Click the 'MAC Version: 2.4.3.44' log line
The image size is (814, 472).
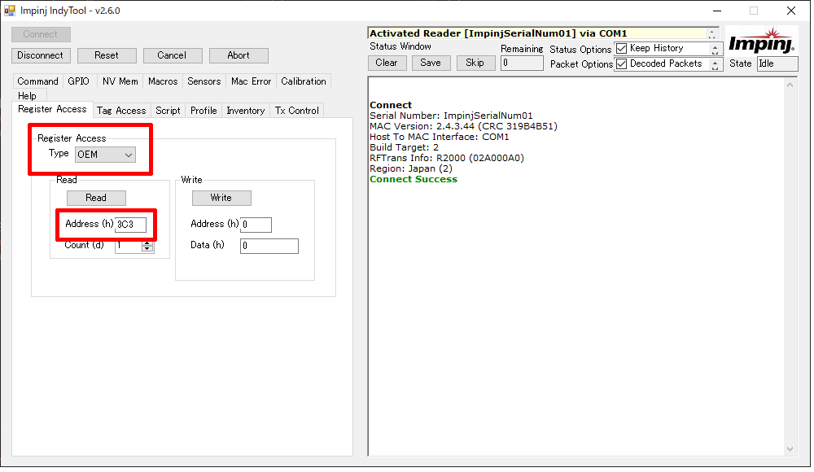point(464,127)
